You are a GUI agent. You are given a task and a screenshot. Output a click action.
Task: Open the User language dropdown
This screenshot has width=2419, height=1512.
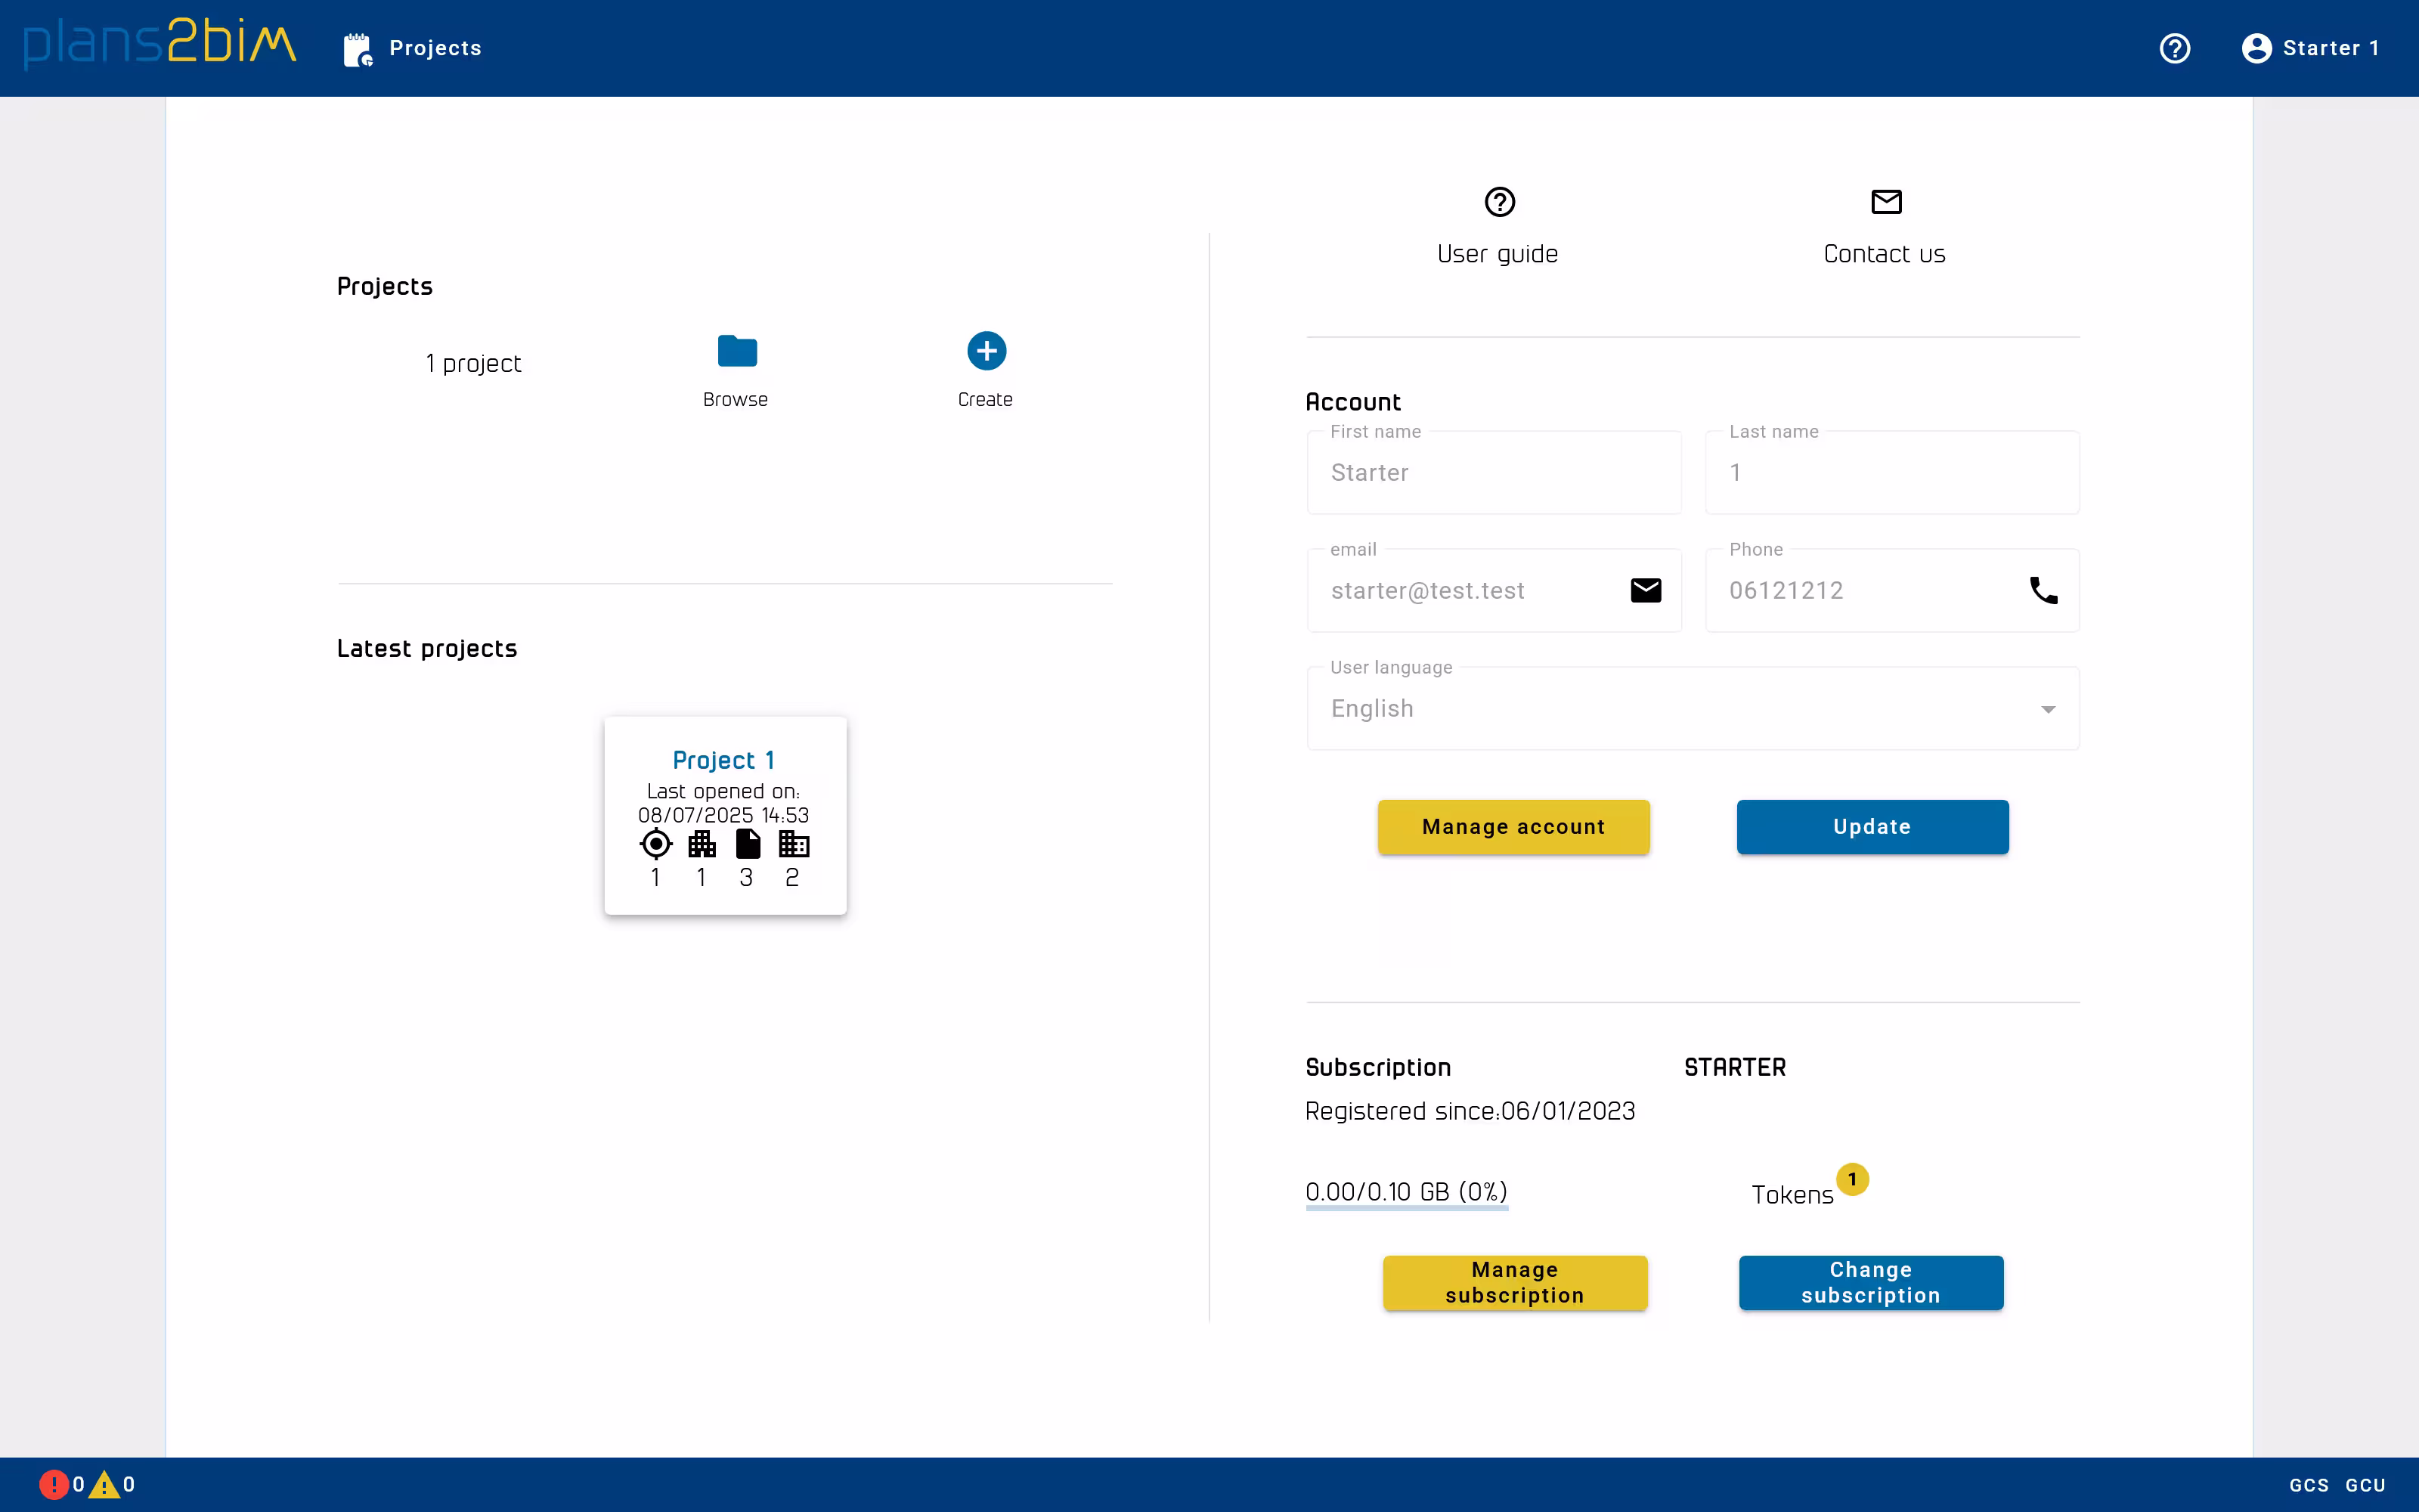point(2048,708)
